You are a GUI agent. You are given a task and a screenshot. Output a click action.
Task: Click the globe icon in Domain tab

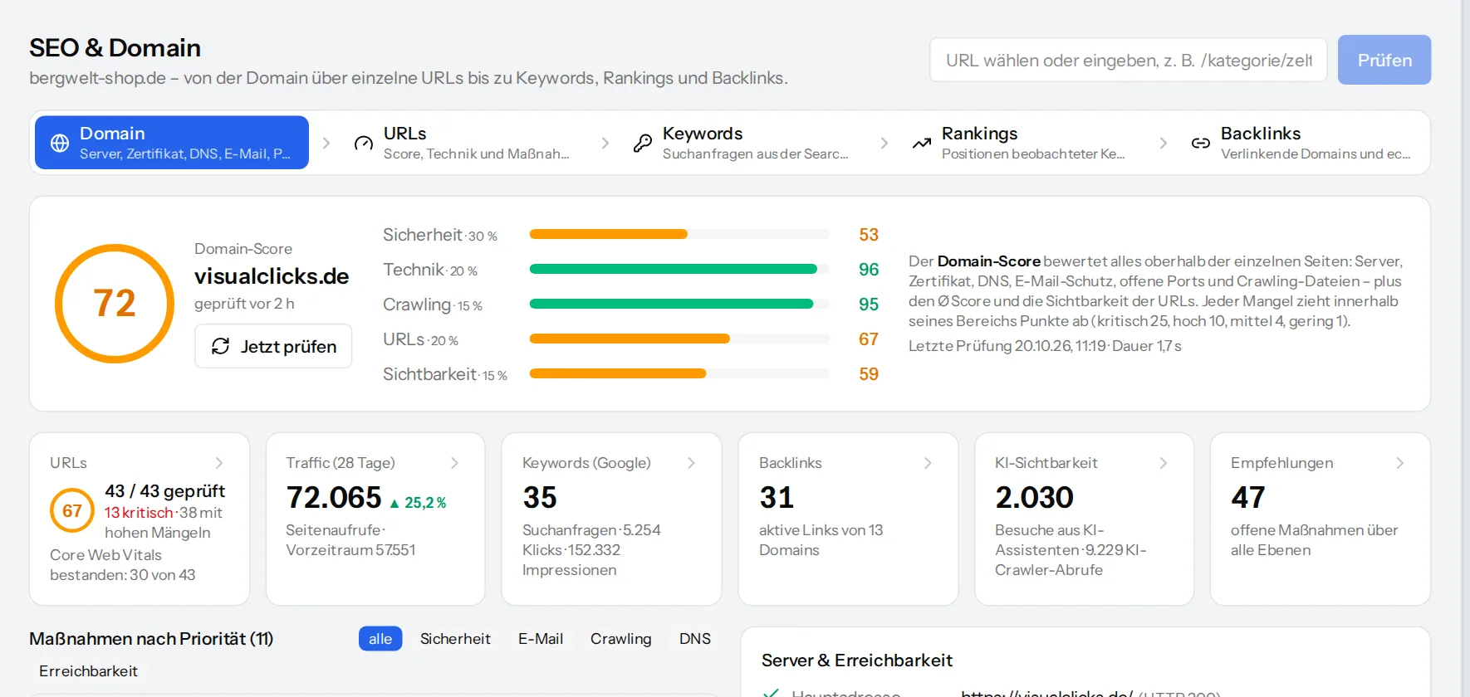pos(60,143)
